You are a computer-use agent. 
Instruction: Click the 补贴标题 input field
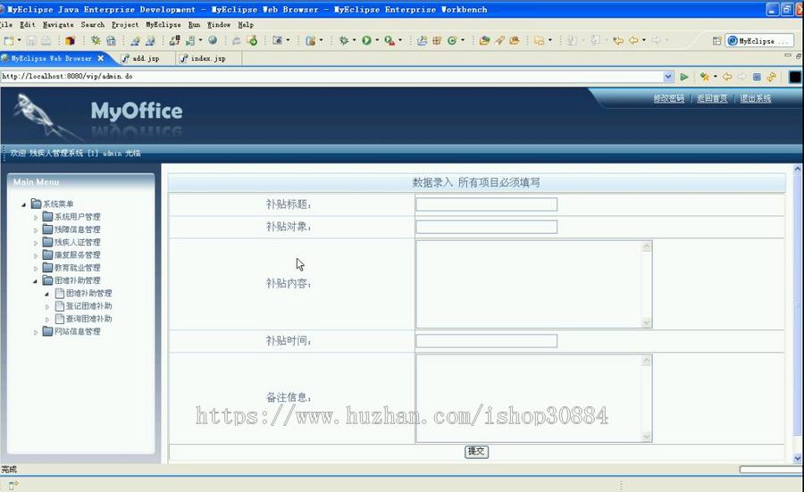click(x=487, y=204)
